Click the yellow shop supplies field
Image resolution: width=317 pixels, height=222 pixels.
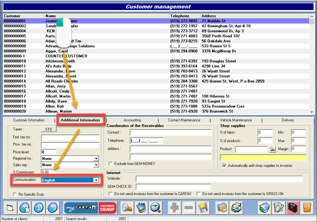pyautogui.click(x=263, y=158)
